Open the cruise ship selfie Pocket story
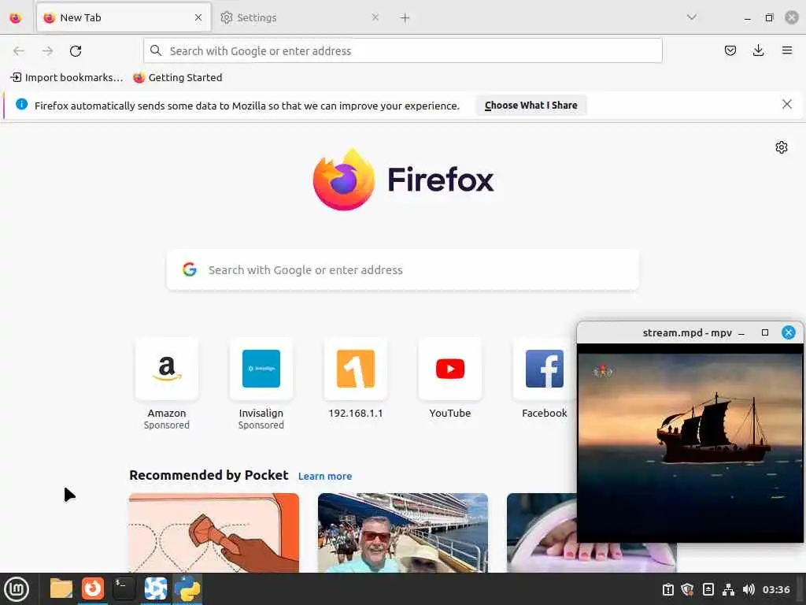806x605 pixels. (x=403, y=533)
